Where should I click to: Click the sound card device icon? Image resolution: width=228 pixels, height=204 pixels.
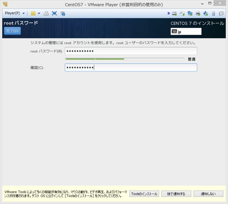[205, 13]
